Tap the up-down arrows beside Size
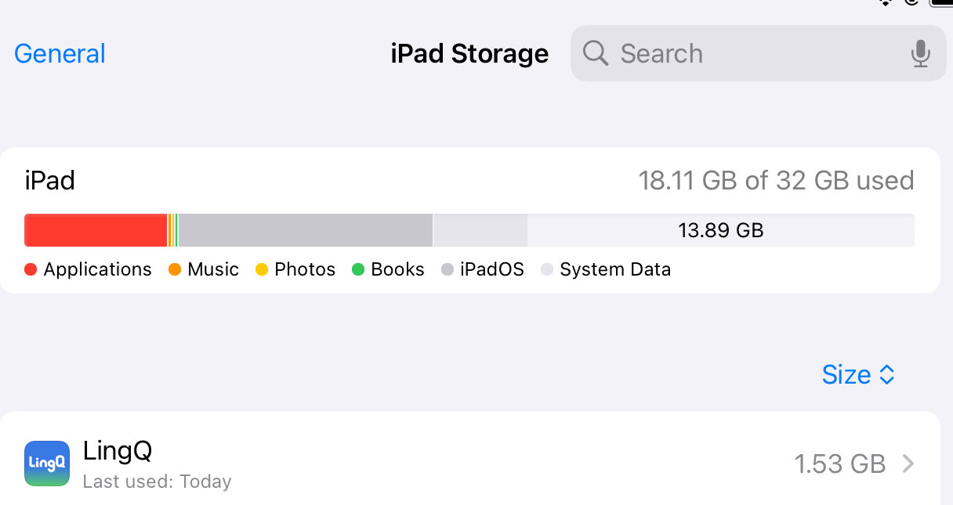 (887, 375)
